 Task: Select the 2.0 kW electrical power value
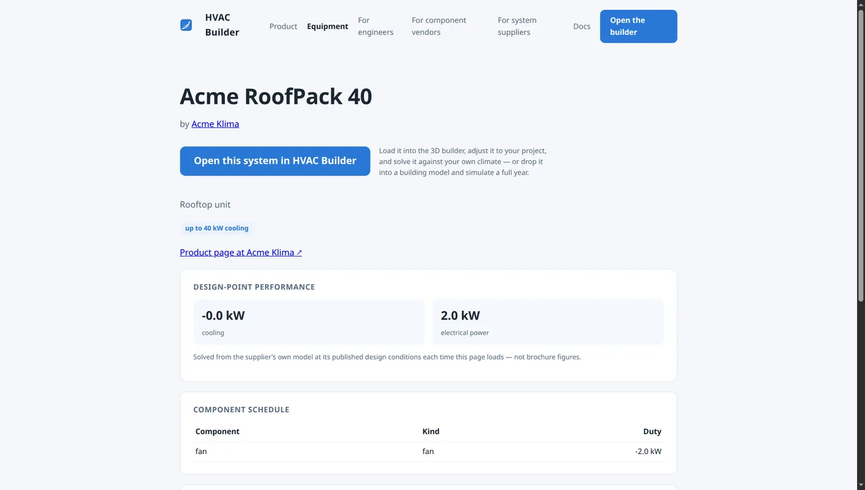[460, 315]
